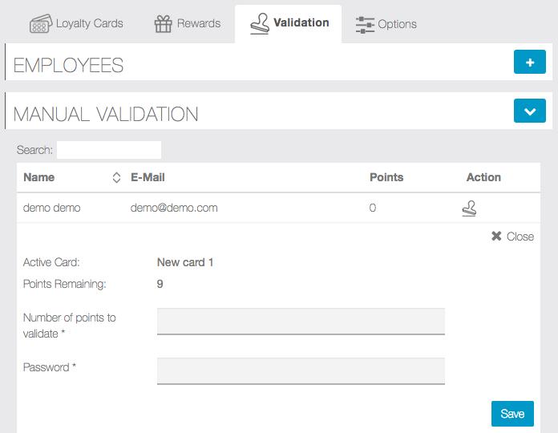Image resolution: width=558 pixels, height=433 pixels.
Task: Click the Password input field
Action: pyautogui.click(x=301, y=371)
